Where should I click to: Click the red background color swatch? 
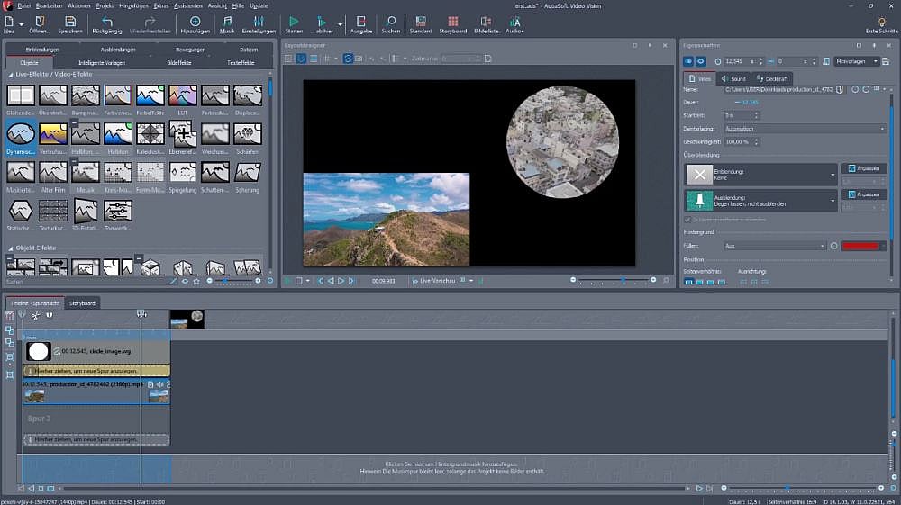[860, 246]
